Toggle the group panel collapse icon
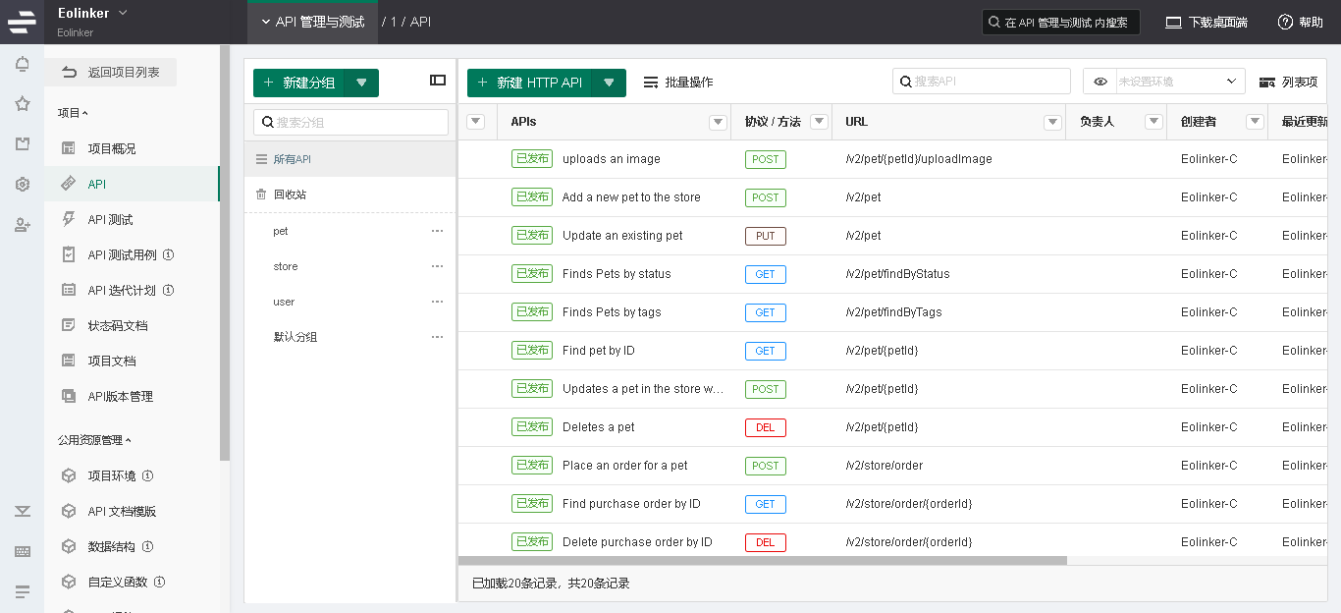 (438, 81)
